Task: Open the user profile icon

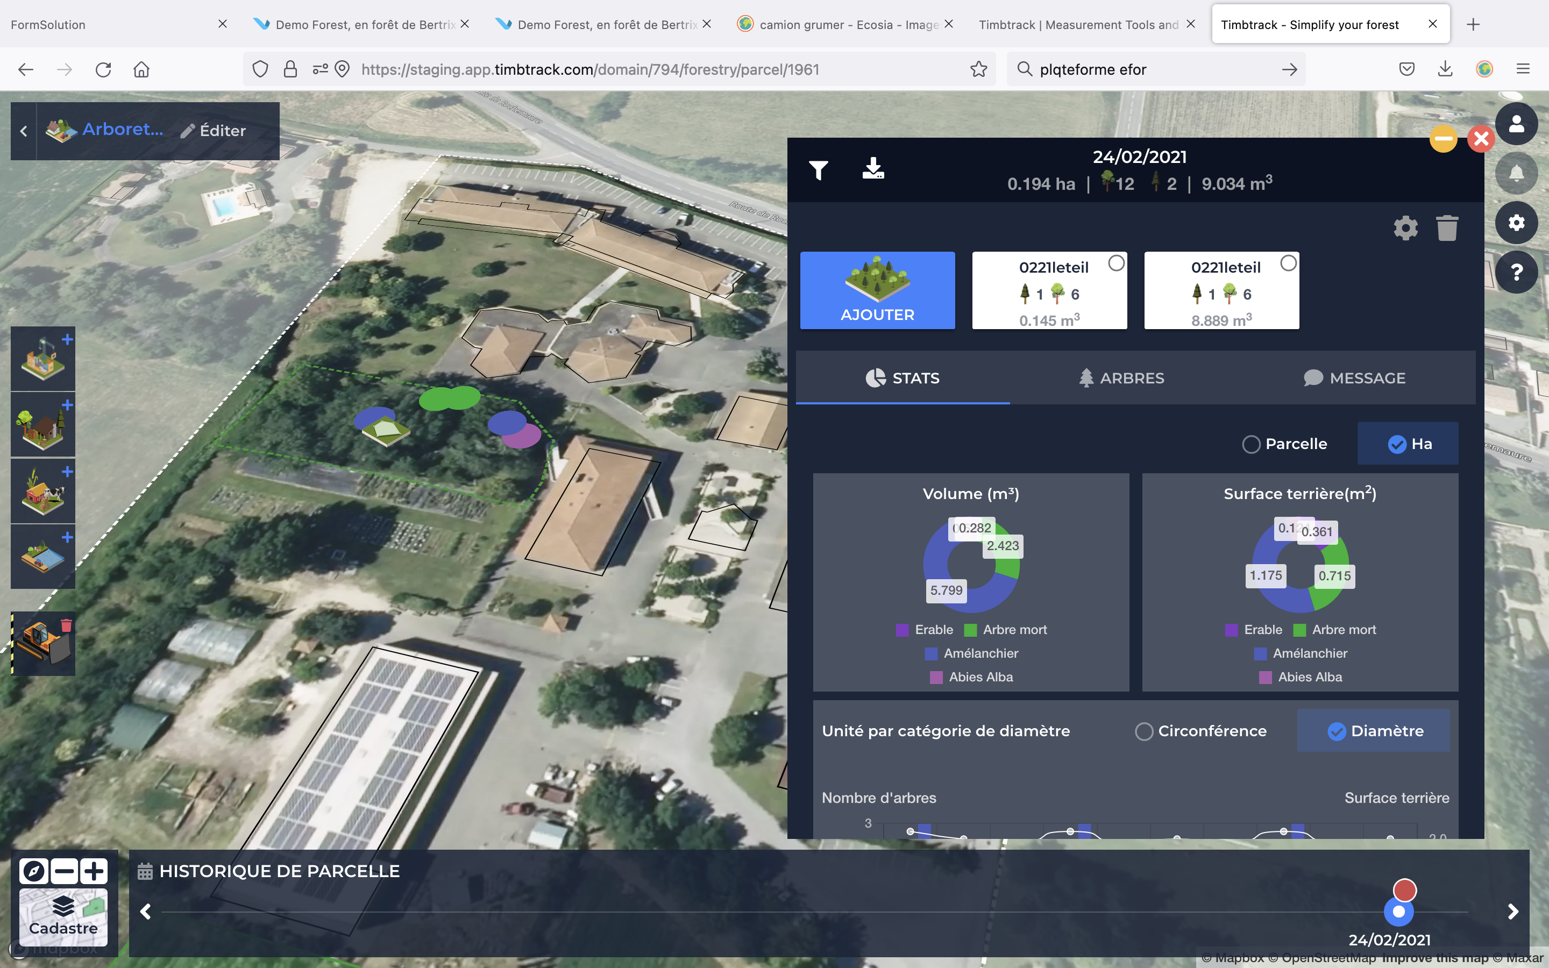Action: click(1516, 124)
